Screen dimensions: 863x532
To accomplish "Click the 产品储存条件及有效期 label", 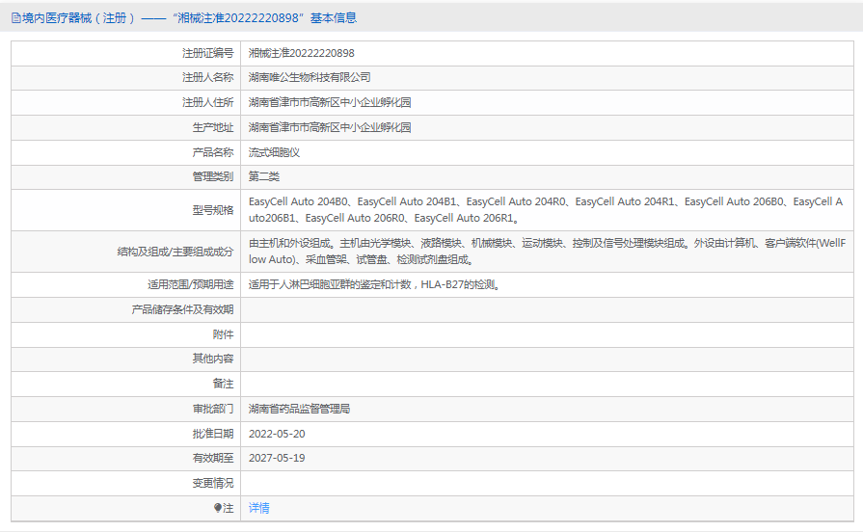I will (x=183, y=309).
